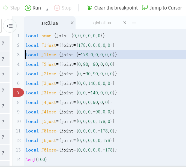Click the Jump to Cursor arrow icon

[x=145, y=8]
